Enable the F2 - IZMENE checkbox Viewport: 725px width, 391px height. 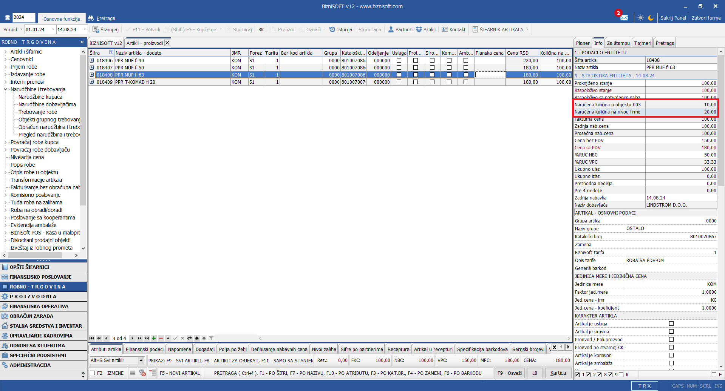click(92, 373)
